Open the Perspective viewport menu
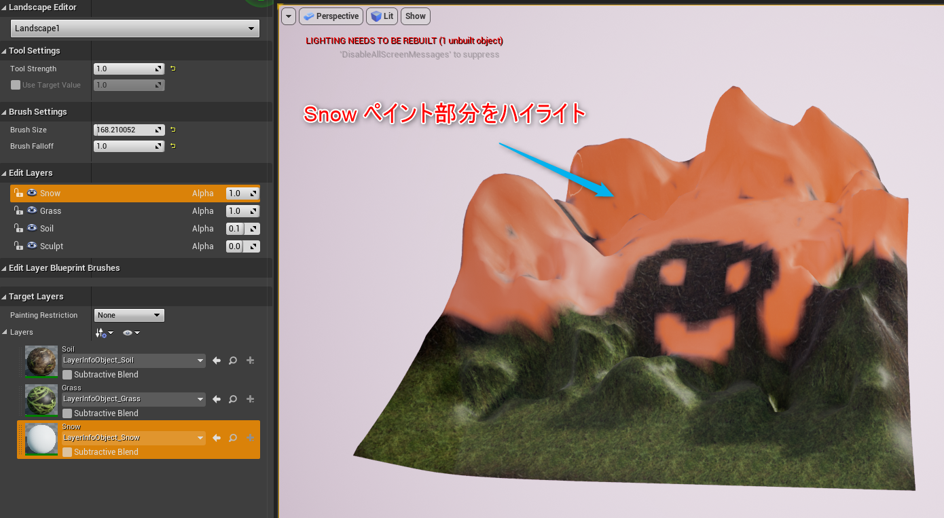The image size is (944, 518). [x=329, y=16]
